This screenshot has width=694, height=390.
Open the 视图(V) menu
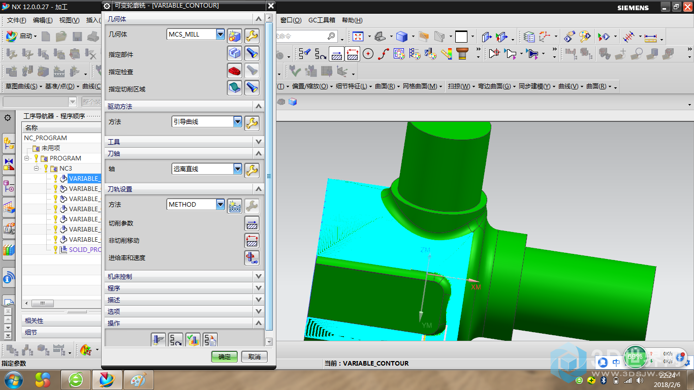[x=69, y=20]
